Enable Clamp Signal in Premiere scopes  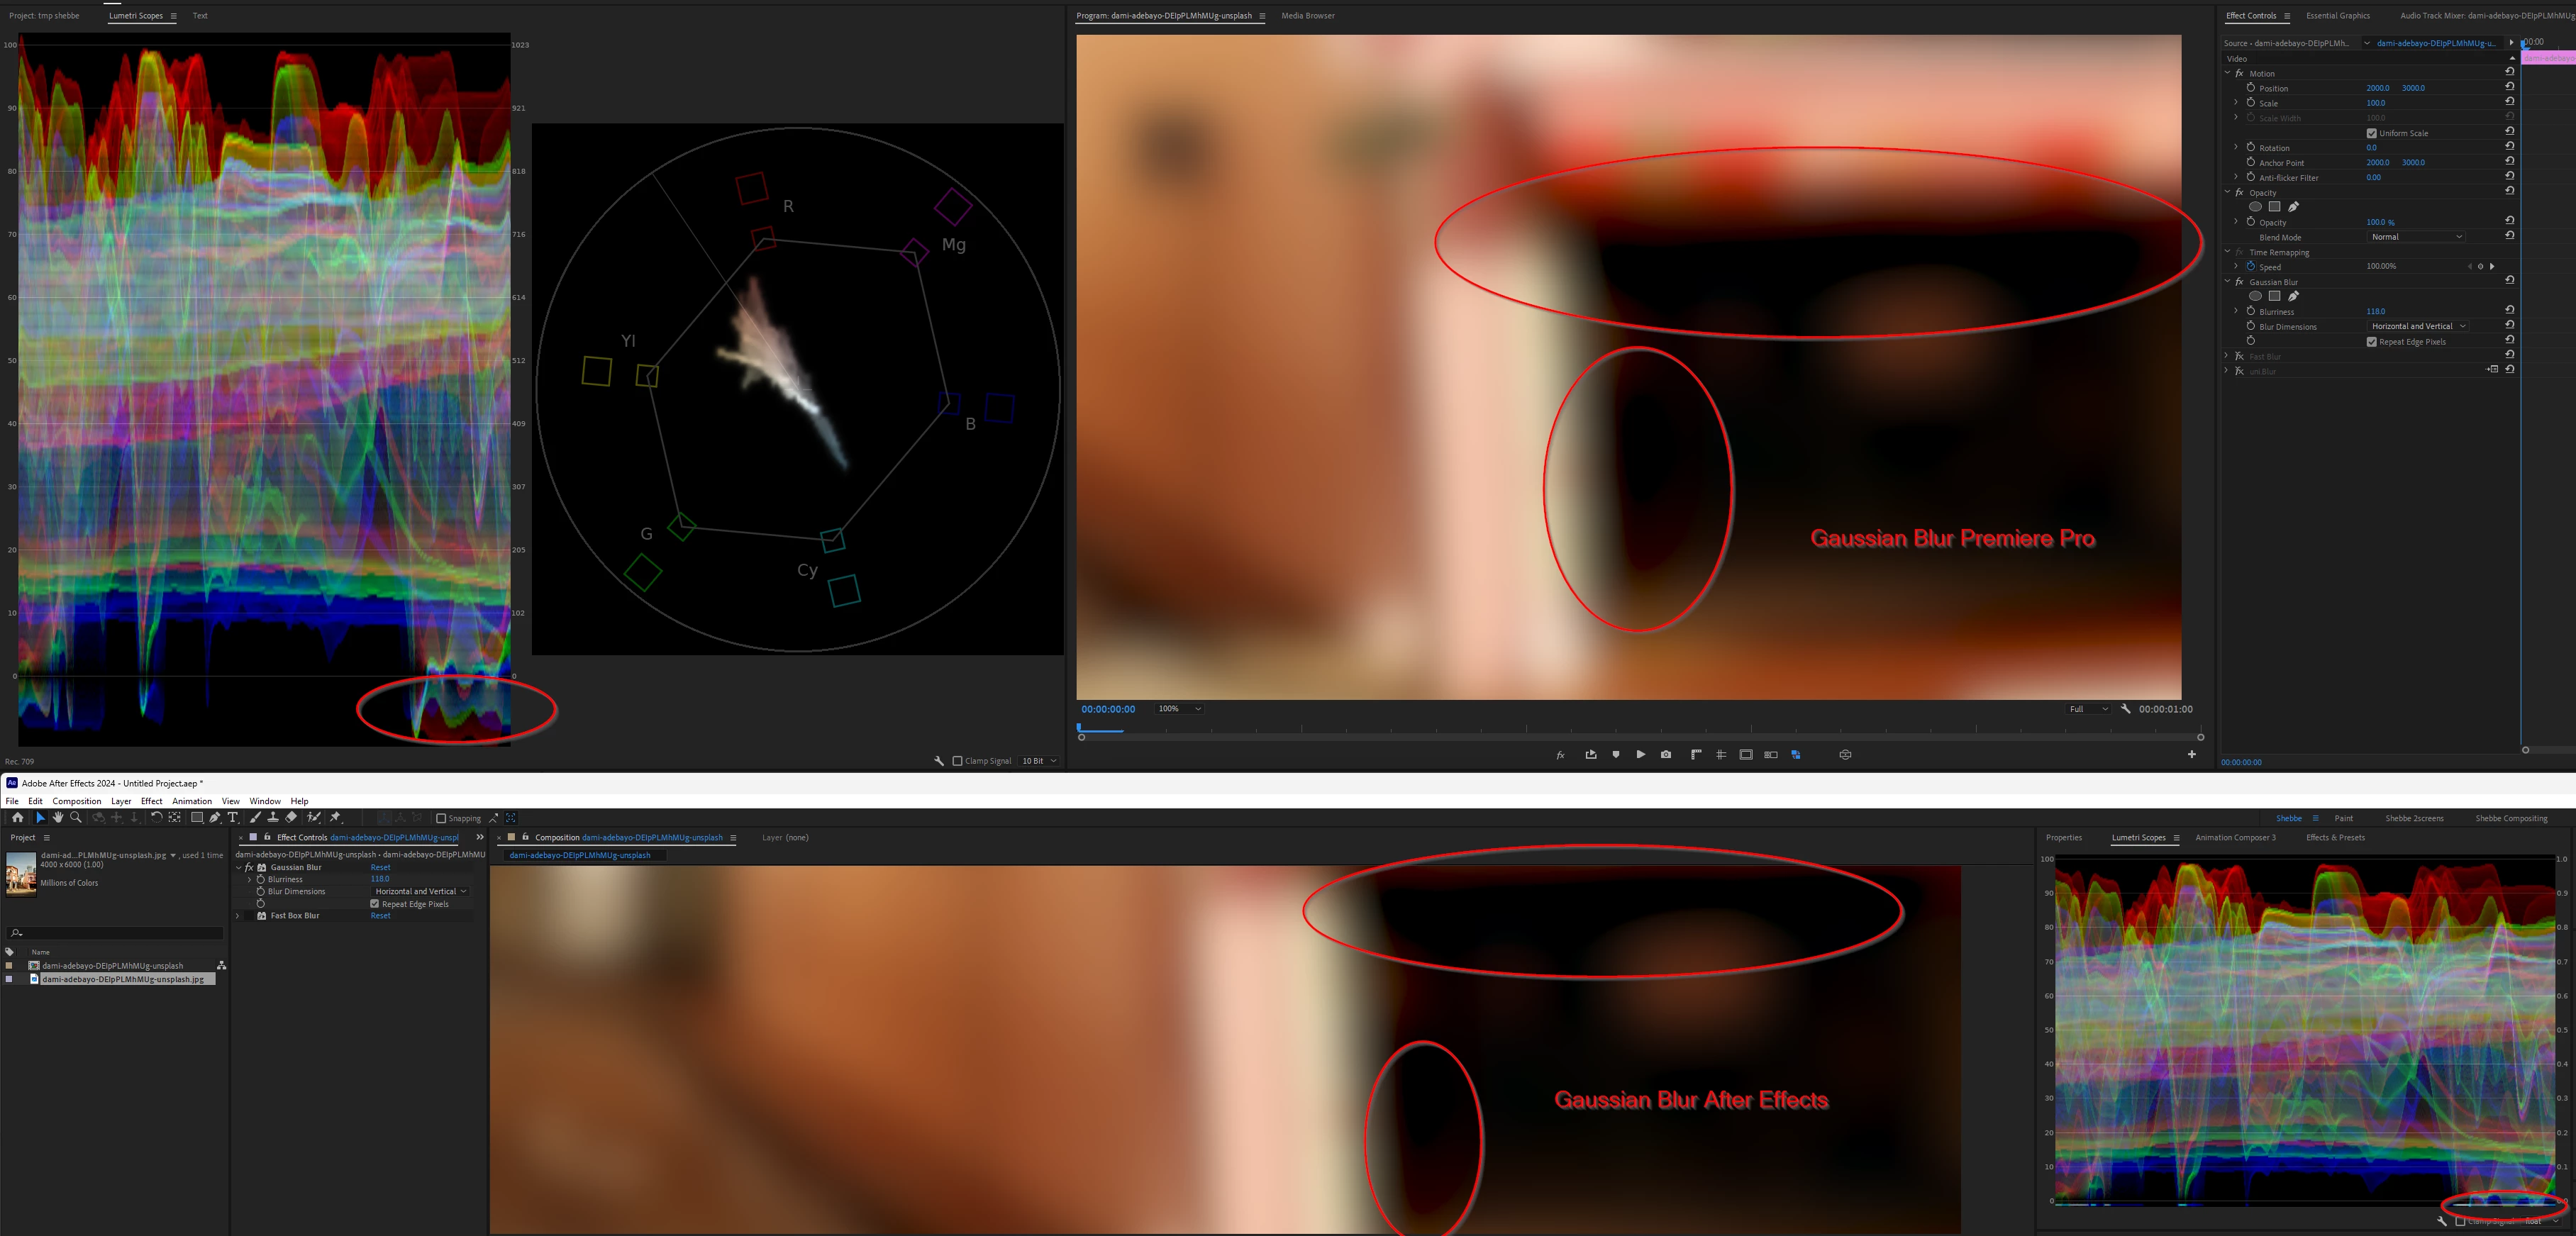click(957, 761)
